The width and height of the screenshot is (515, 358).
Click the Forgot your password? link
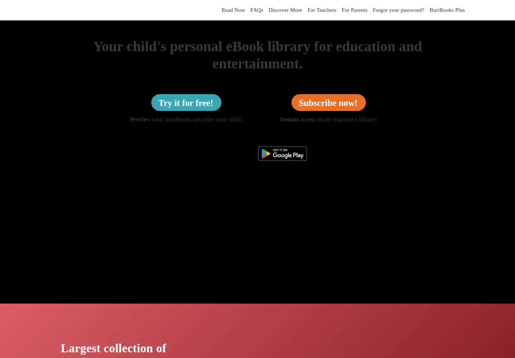(398, 10)
